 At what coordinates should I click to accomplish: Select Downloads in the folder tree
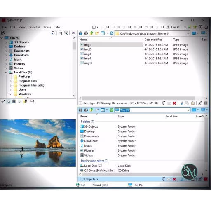pyautogui.click(x=21, y=55)
